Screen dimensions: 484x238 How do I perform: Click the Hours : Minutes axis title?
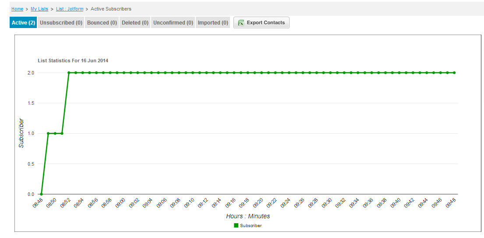[x=248, y=216]
